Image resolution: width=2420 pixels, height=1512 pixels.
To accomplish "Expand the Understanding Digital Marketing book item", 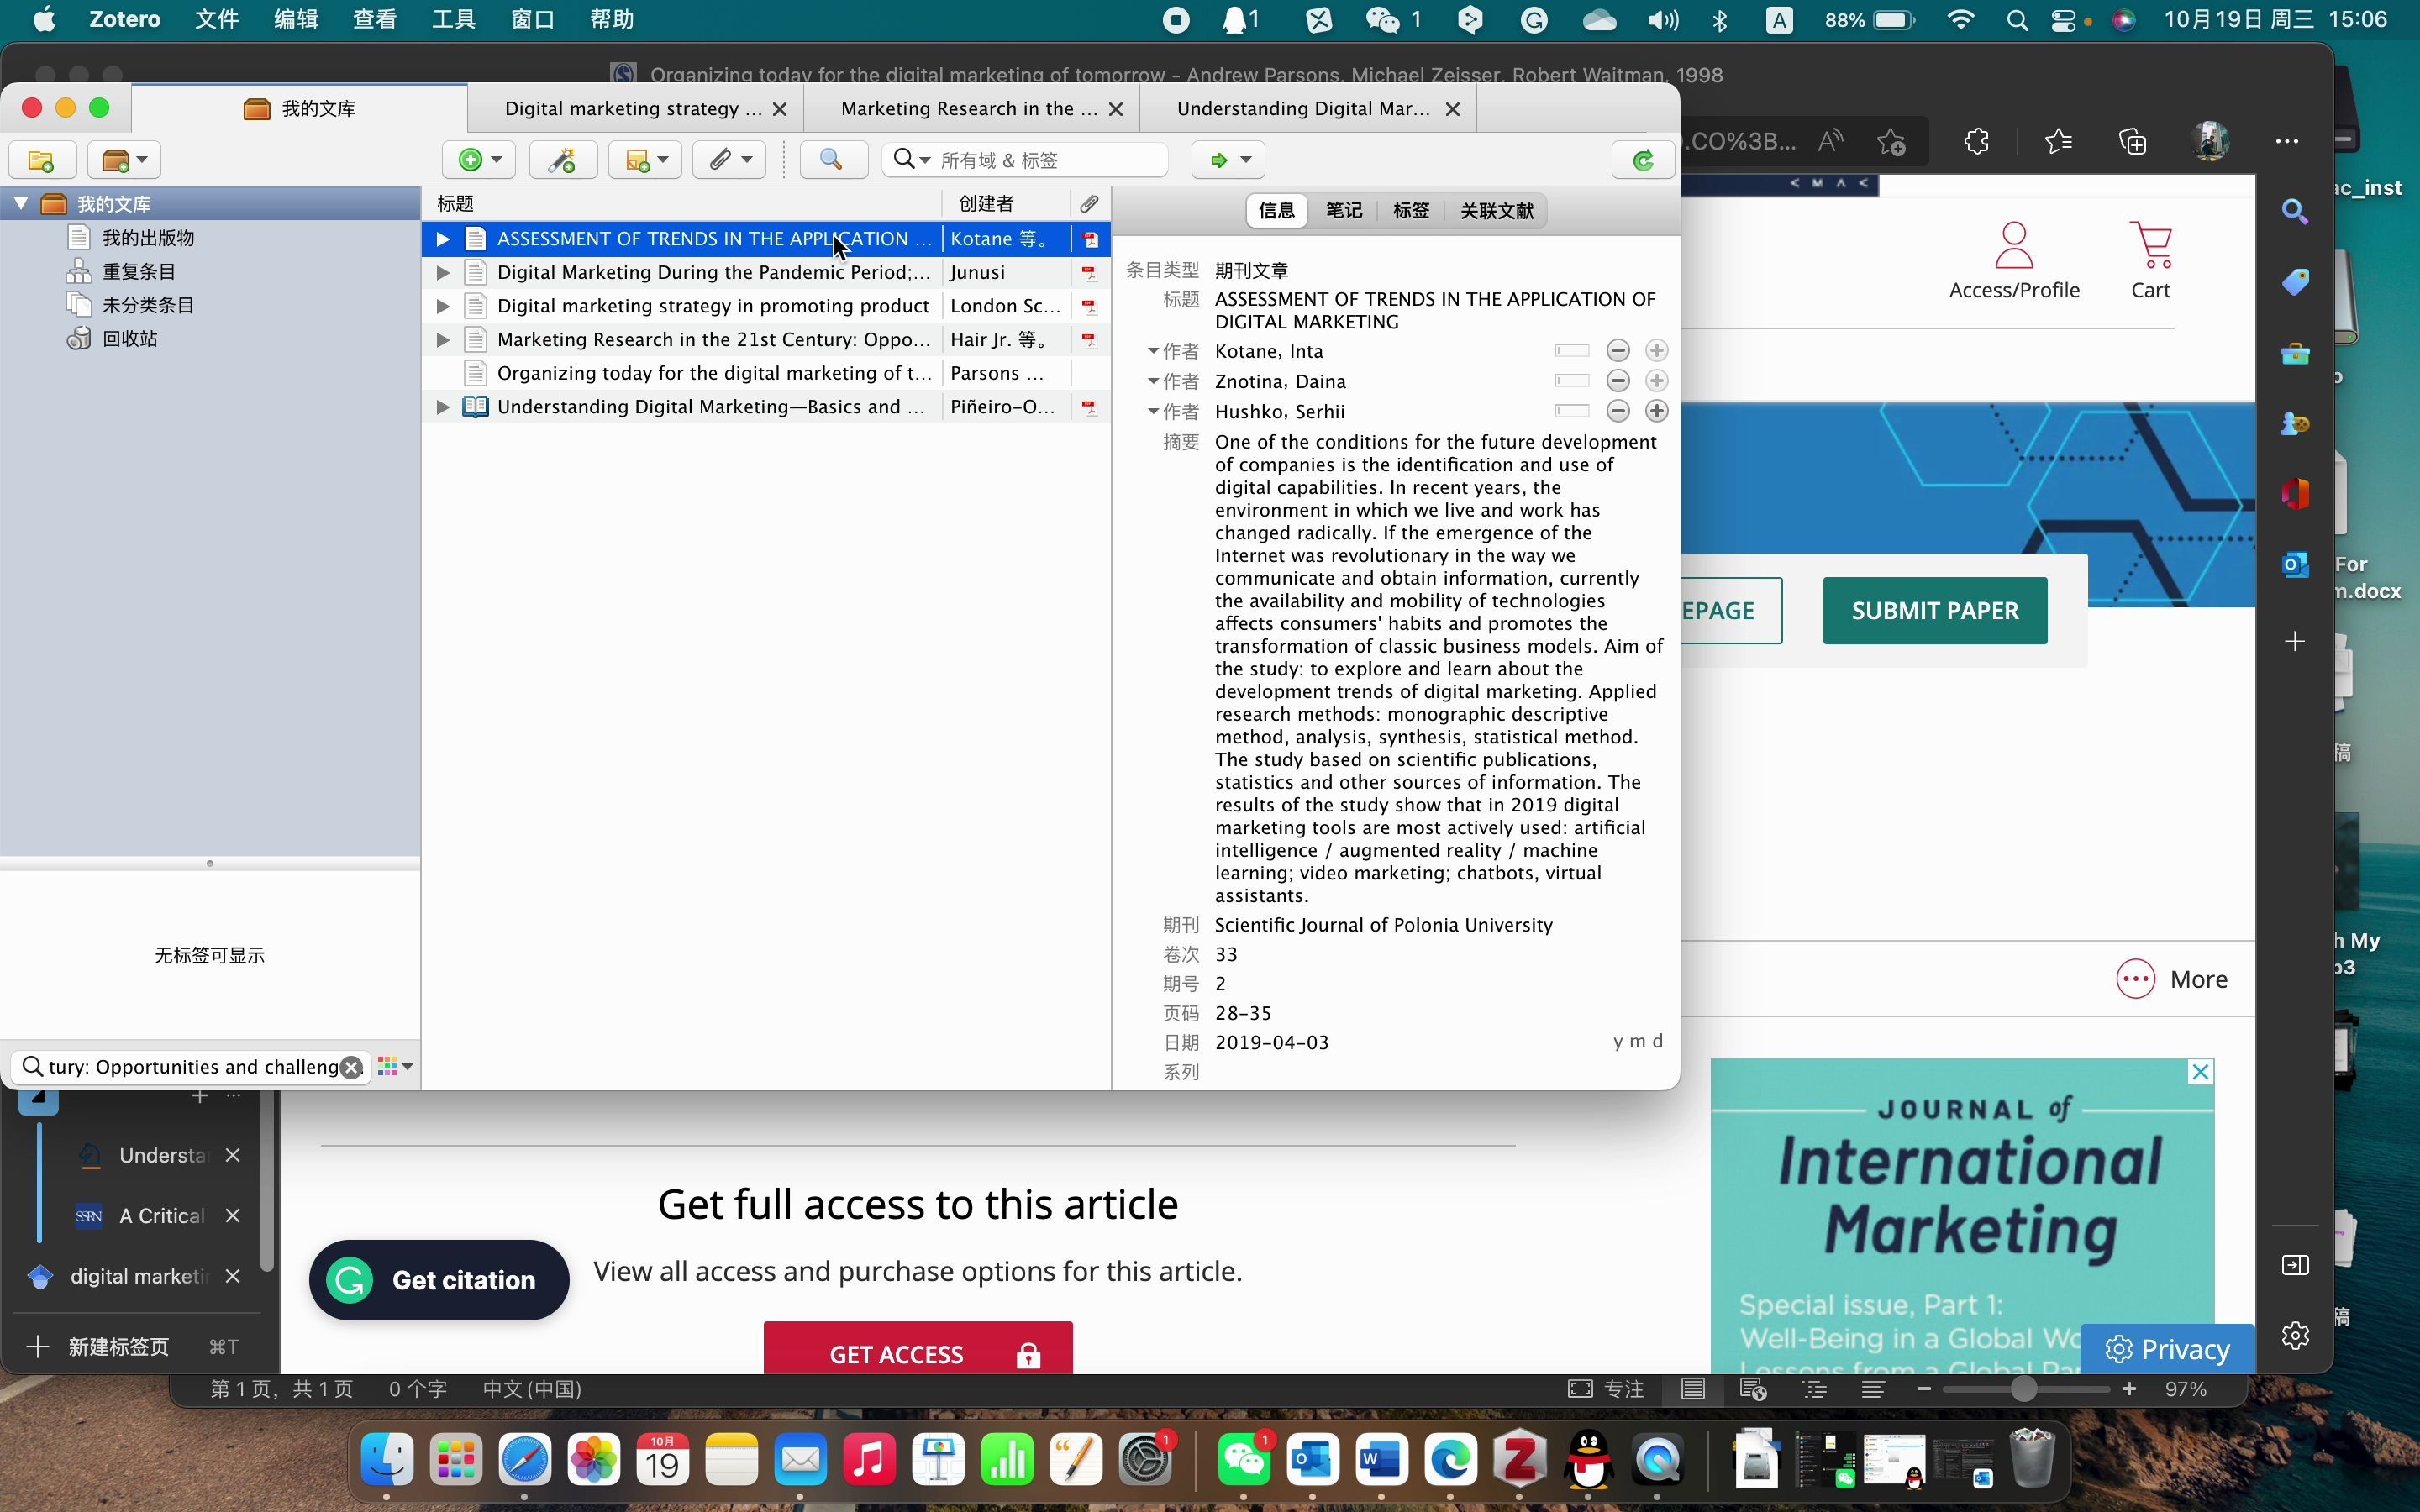I will [x=442, y=407].
